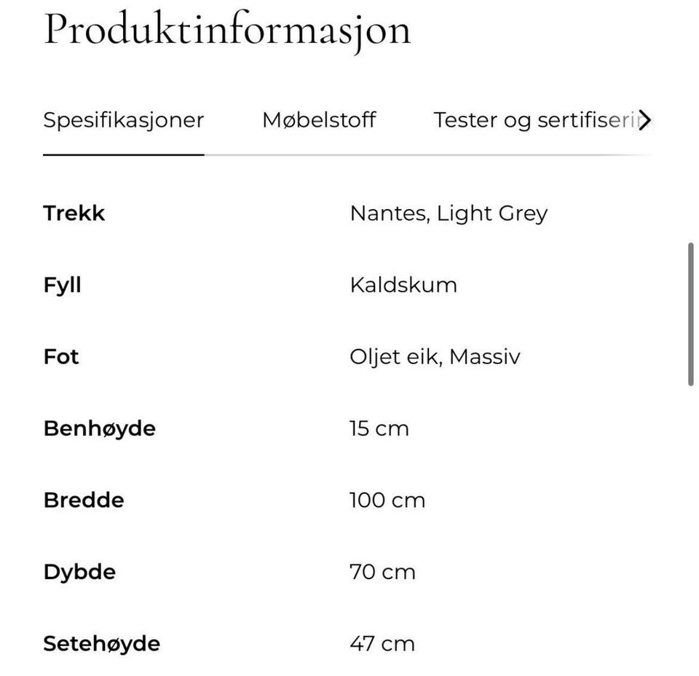Select the Bredde label
The image size is (699, 676).
pos(83,500)
